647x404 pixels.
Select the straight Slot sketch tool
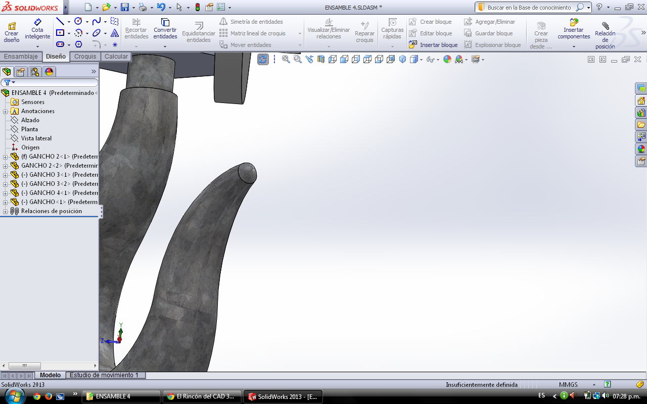pos(60,45)
